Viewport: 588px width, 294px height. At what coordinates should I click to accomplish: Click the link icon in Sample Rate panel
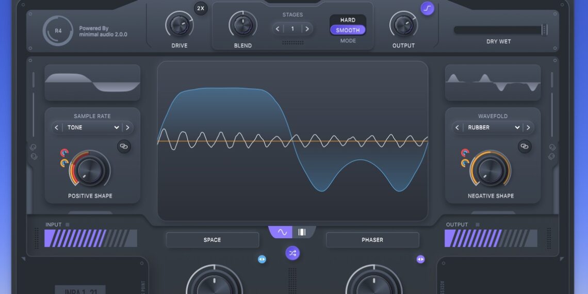tap(124, 146)
